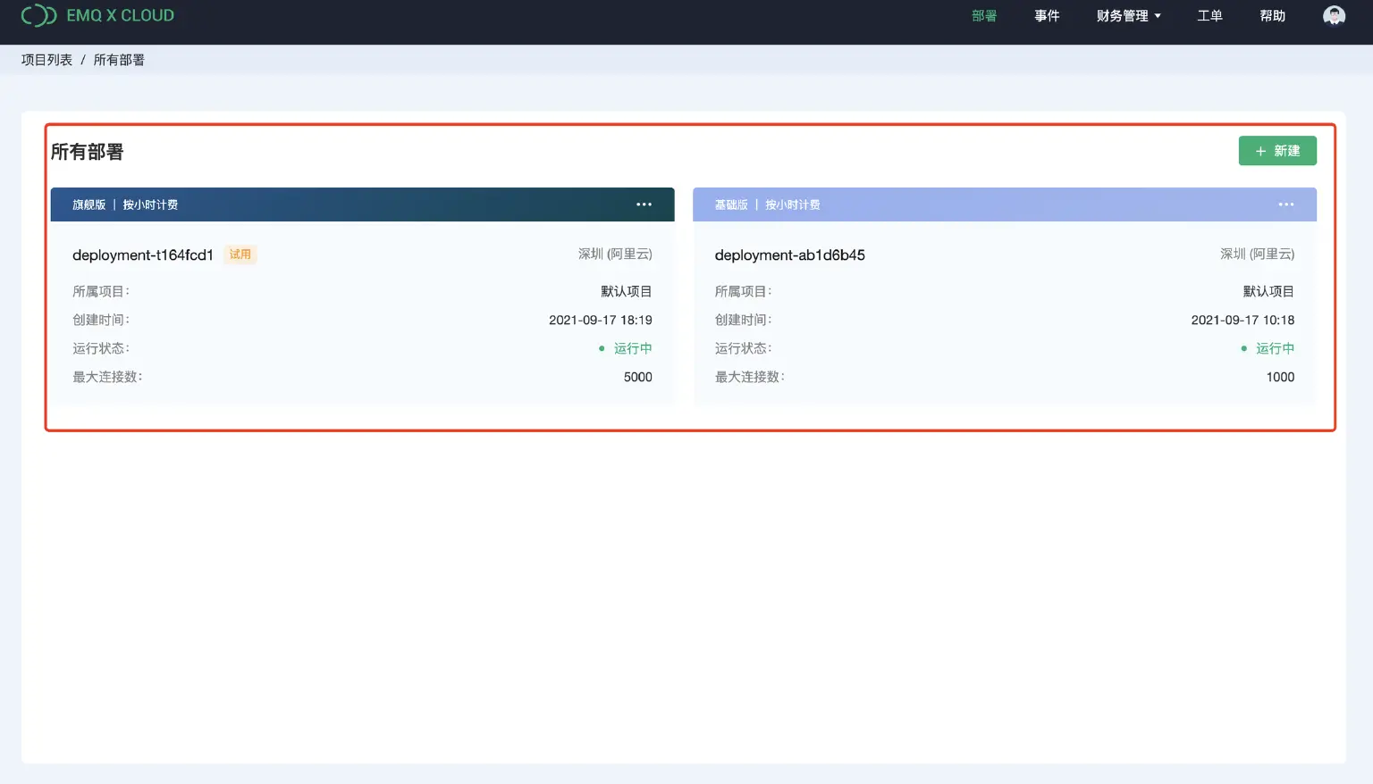Click 项目列表 breadcrumb link
This screenshot has height=784, width=1373.
coord(46,60)
